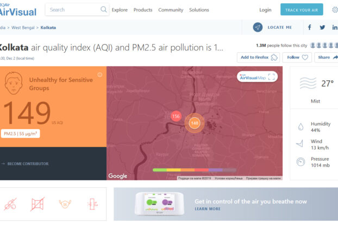Open the Products menu
The width and height of the screenshot is (338, 228).
point(143,10)
